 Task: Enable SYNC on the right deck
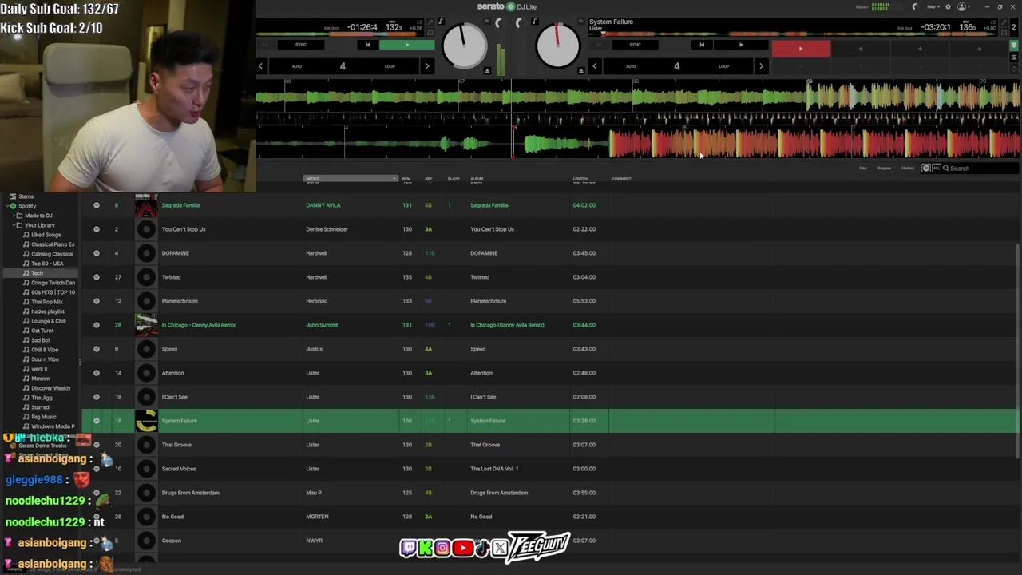coord(635,45)
